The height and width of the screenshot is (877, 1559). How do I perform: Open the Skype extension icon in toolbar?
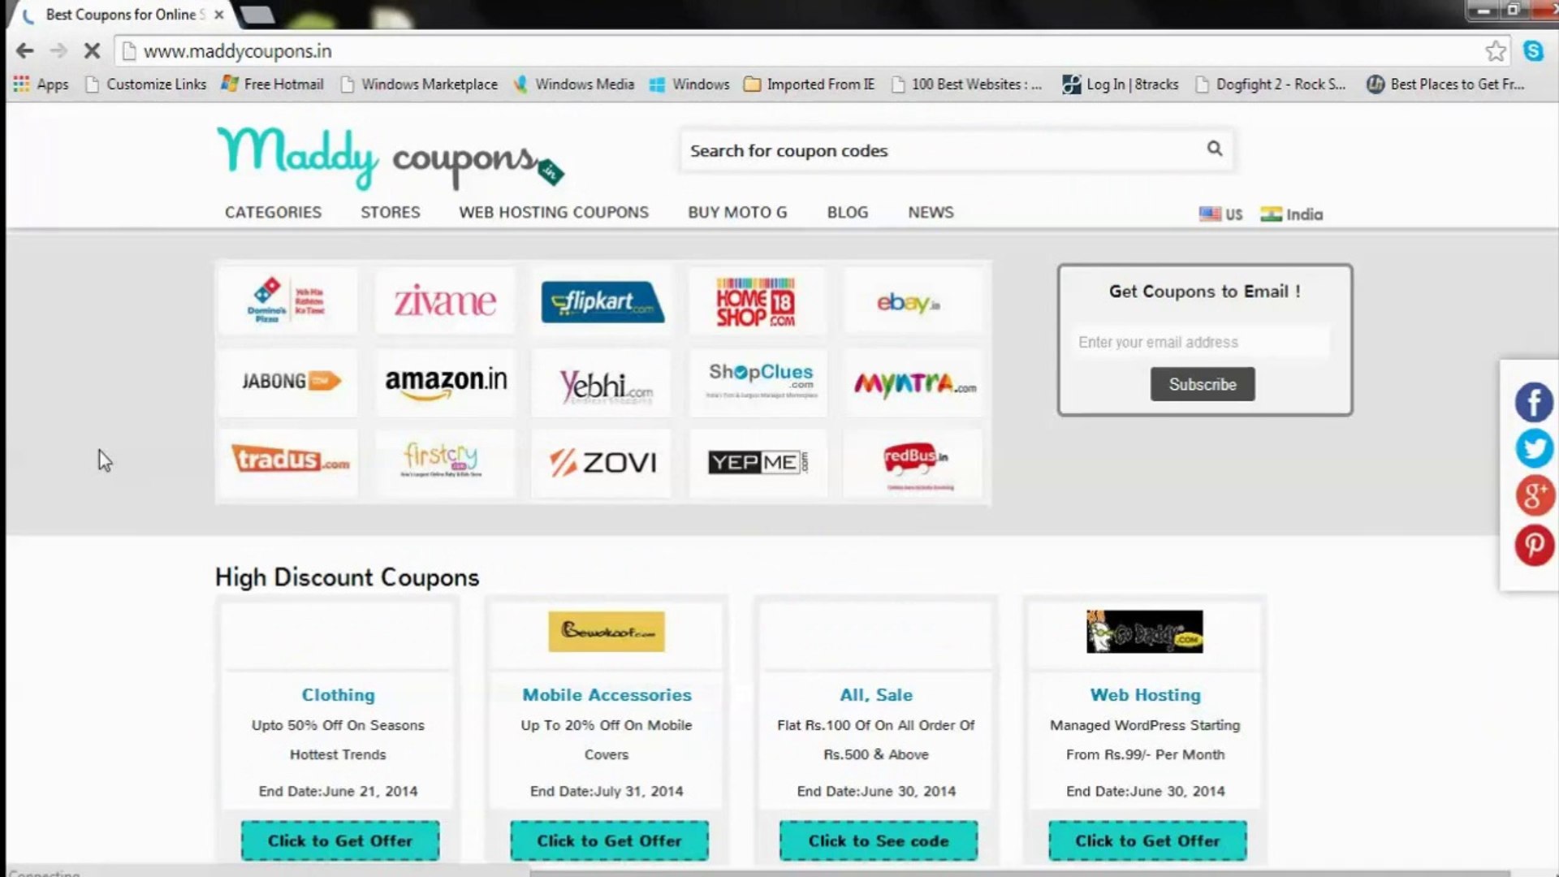(1531, 50)
